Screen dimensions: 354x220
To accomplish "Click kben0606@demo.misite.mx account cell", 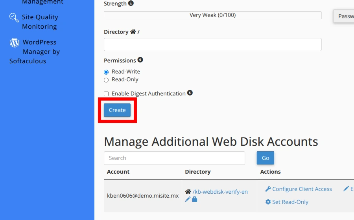I will 143,196.
